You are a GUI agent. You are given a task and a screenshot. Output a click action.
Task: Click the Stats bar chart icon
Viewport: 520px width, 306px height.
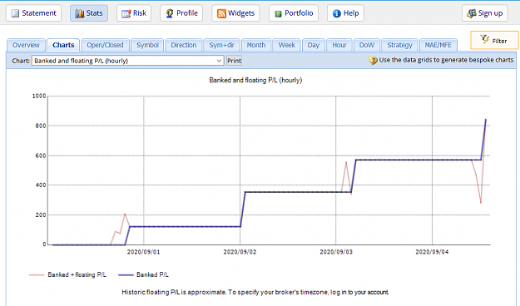tap(79, 13)
